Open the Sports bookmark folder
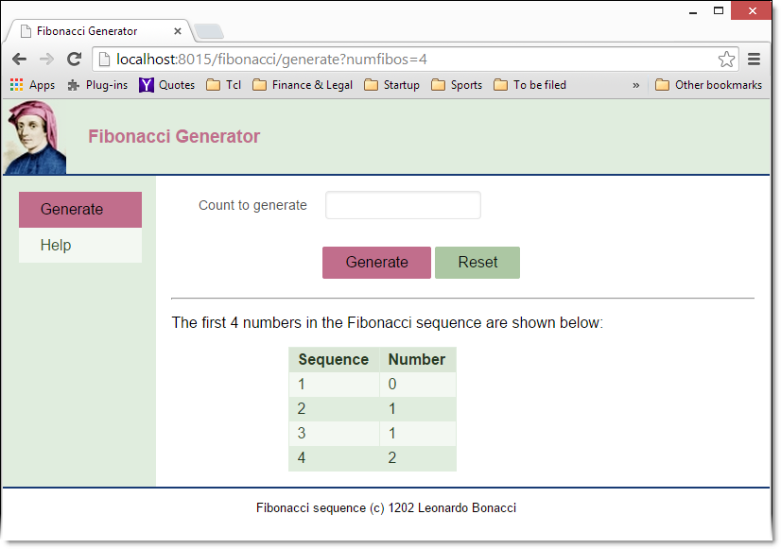781x549 pixels. point(457,85)
